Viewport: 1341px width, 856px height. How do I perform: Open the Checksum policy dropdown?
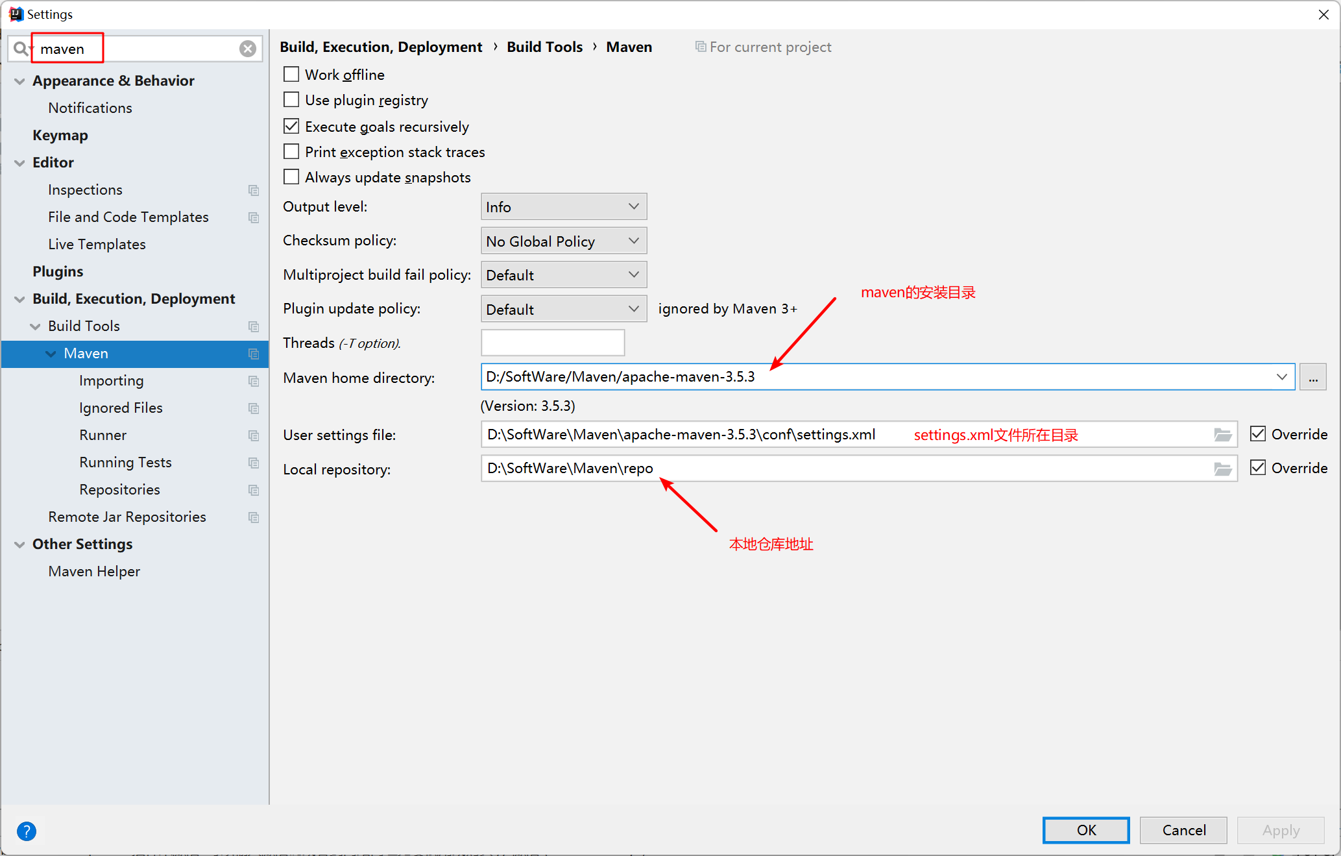click(x=563, y=241)
